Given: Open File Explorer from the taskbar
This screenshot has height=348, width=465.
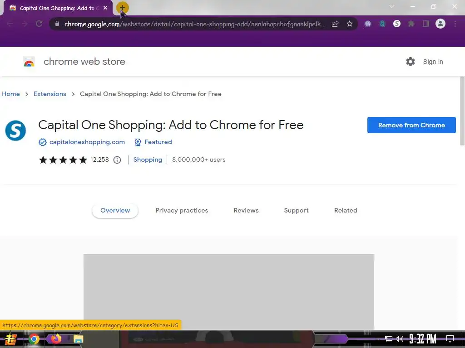Looking at the screenshot, I should tap(78, 339).
